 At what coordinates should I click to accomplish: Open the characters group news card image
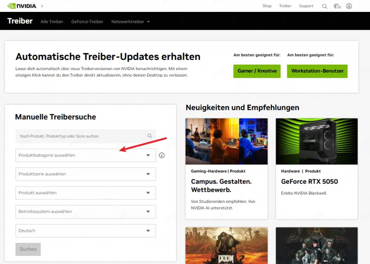[317, 245]
